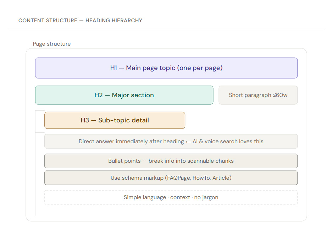Click the Use schema markup bar
332x225 pixels.
coord(171,178)
